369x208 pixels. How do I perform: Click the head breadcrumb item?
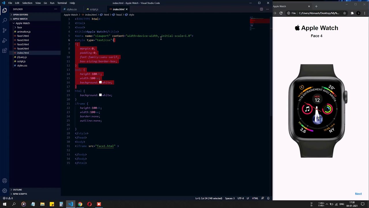coord(117,15)
